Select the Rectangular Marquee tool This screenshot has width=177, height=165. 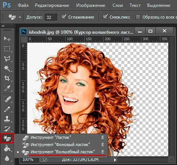click(x=7, y=48)
